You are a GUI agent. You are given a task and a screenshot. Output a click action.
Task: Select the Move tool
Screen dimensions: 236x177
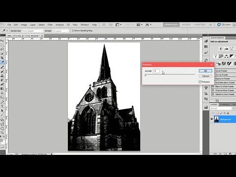tap(2, 40)
